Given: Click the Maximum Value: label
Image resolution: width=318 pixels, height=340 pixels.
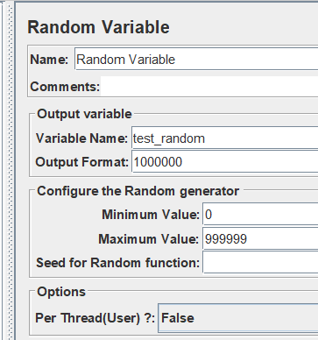Looking at the screenshot, I should 149,239.
